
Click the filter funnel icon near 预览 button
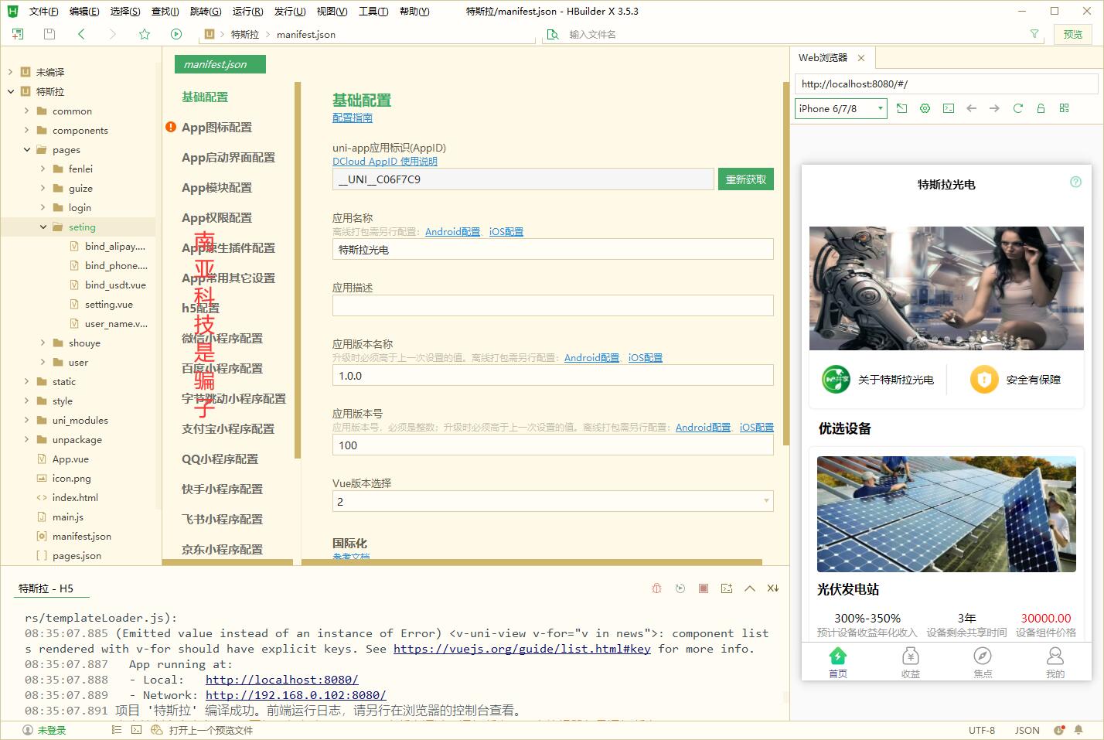click(1035, 34)
